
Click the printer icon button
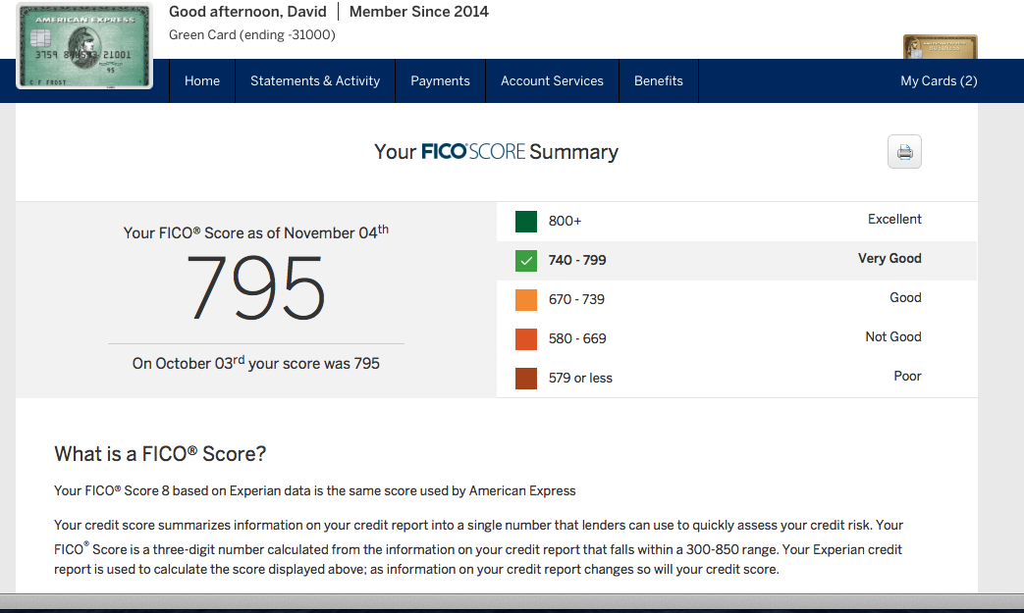(x=904, y=152)
